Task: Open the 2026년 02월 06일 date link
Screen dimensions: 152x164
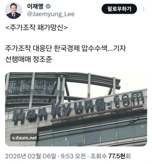Action: point(31,156)
